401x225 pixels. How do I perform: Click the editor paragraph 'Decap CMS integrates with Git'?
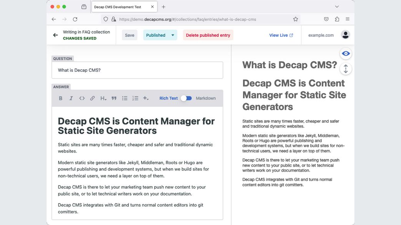[x=131, y=208]
